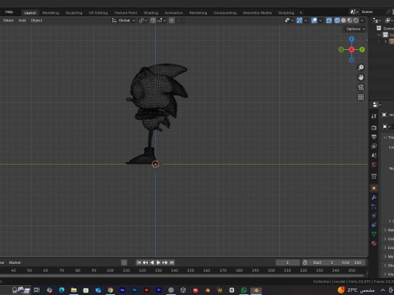The image size is (394, 295).
Task: Expand the mesh object in outliner
Action: coord(386,42)
